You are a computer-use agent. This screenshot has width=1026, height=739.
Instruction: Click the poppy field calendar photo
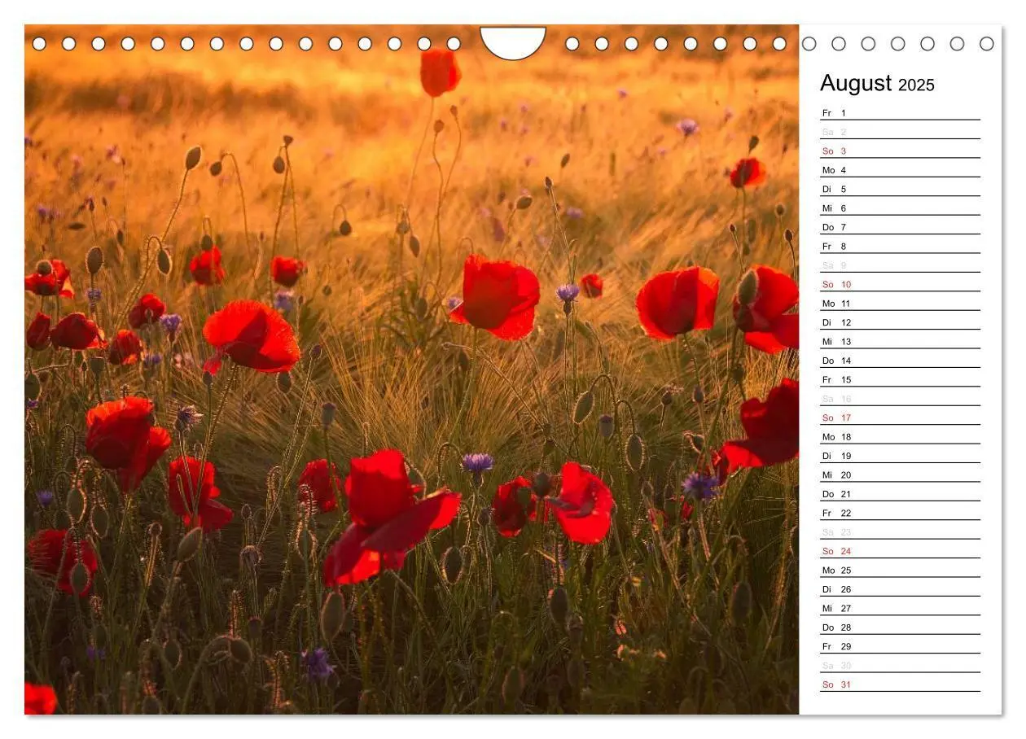click(x=411, y=369)
